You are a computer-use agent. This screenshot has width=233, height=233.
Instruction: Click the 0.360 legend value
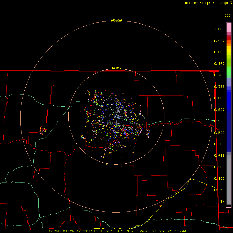[x=219, y=167]
